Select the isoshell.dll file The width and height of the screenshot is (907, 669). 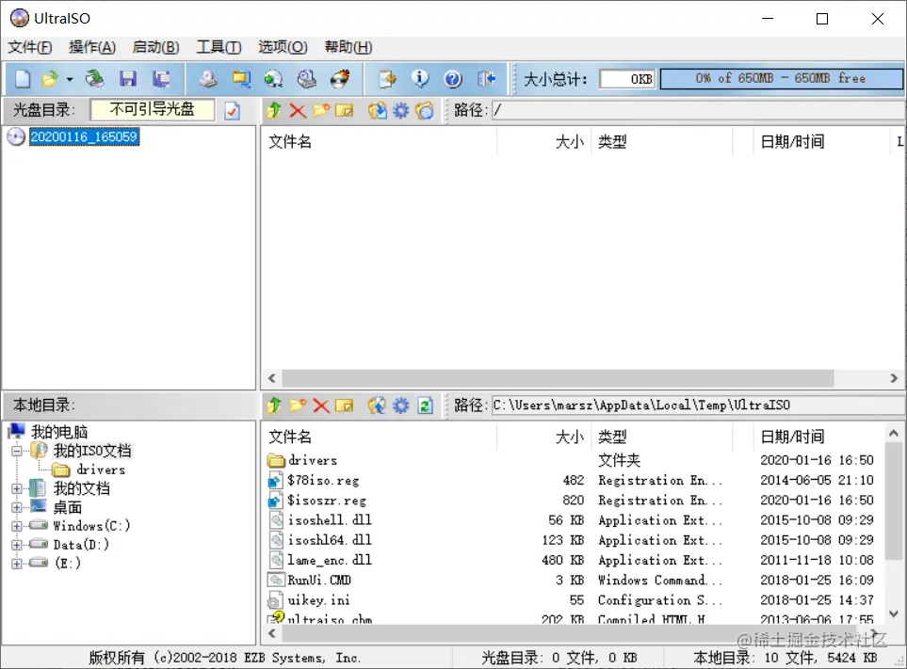330,520
